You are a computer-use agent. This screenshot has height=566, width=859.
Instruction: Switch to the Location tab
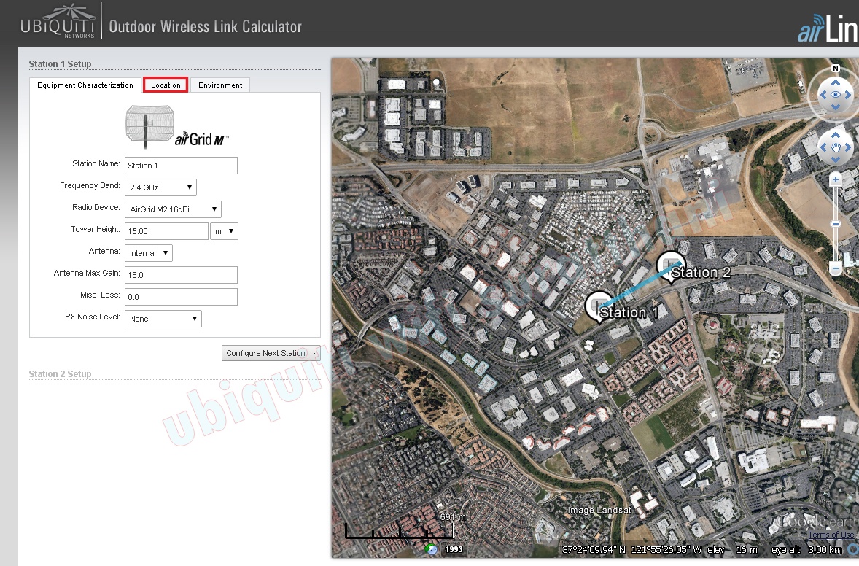coord(166,85)
